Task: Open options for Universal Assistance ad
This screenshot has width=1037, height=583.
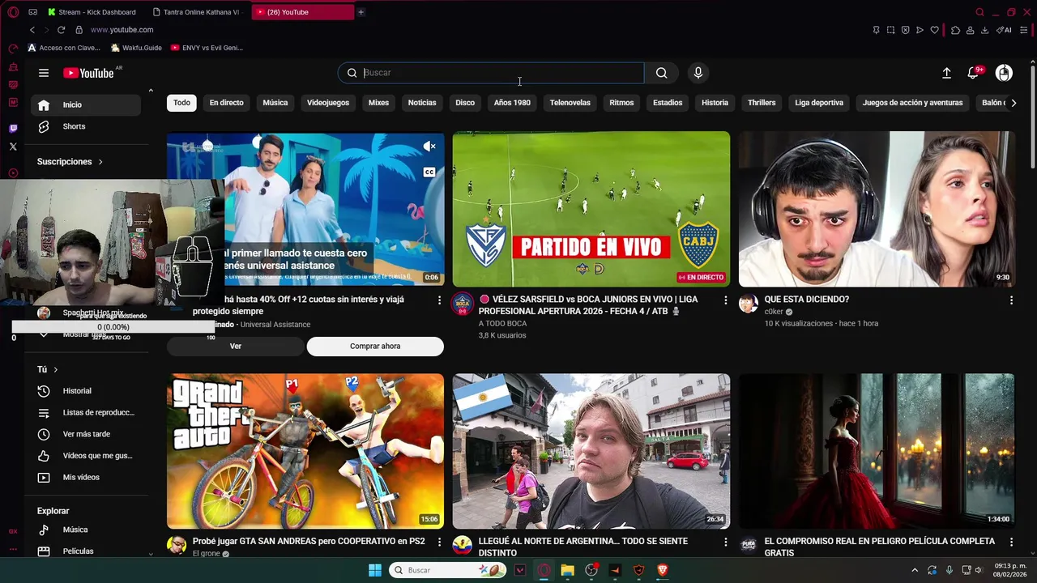Action: click(439, 300)
